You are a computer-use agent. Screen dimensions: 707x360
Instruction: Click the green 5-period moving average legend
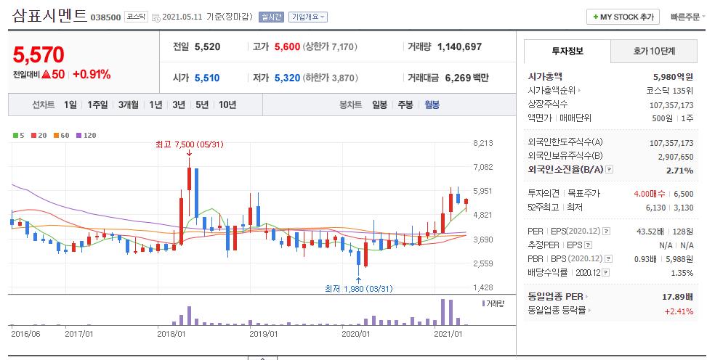(x=18, y=135)
